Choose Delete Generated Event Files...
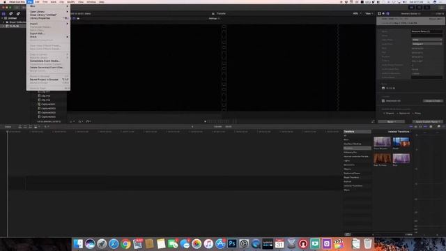This screenshot has height=251, width=446. coord(48,68)
